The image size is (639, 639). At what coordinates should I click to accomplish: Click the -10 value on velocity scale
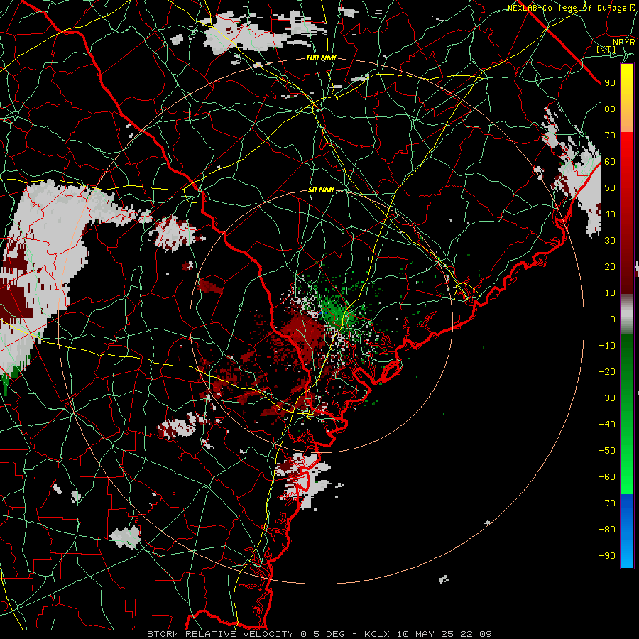tap(607, 346)
